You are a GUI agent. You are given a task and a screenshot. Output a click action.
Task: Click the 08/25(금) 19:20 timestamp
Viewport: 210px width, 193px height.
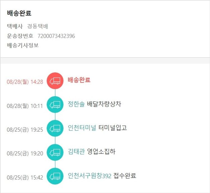pos(25,154)
